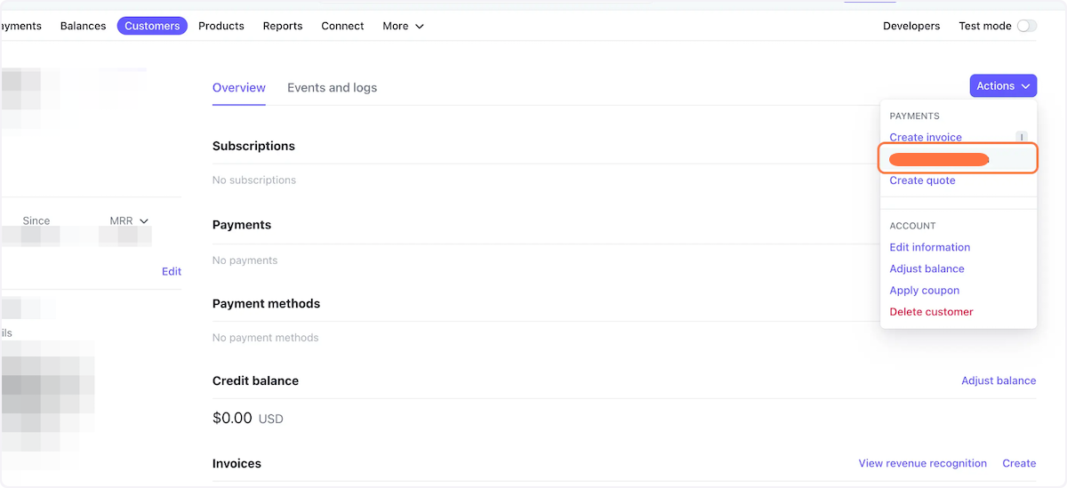
Task: Click the No payments text
Action: (245, 260)
